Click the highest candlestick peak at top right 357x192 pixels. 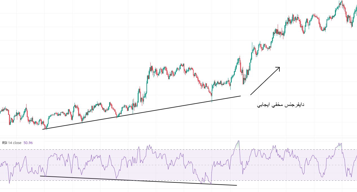(x=341, y=2)
